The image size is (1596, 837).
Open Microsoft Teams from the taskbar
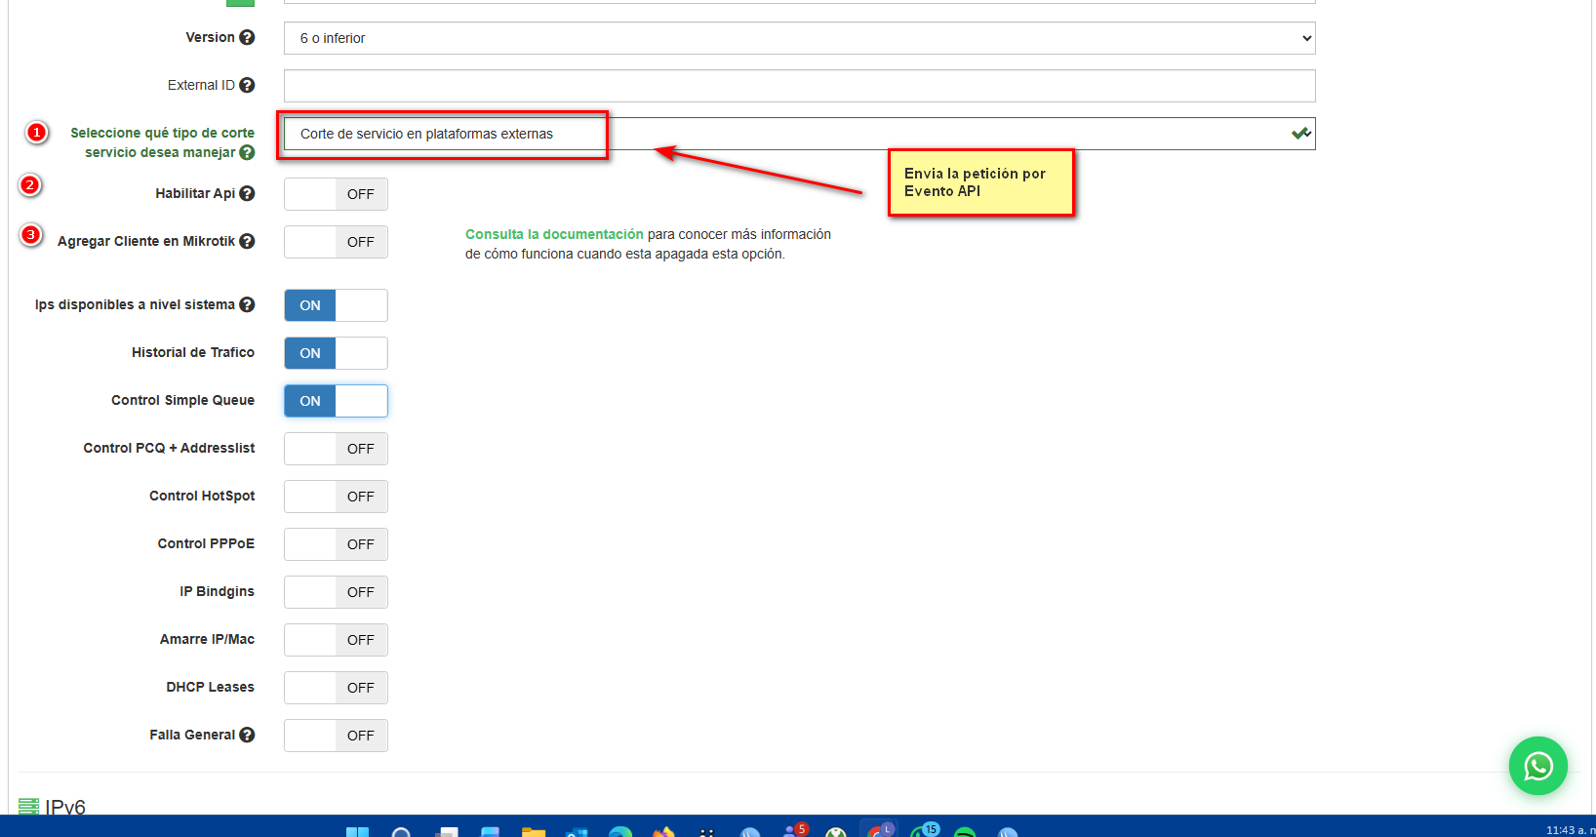[794, 831]
